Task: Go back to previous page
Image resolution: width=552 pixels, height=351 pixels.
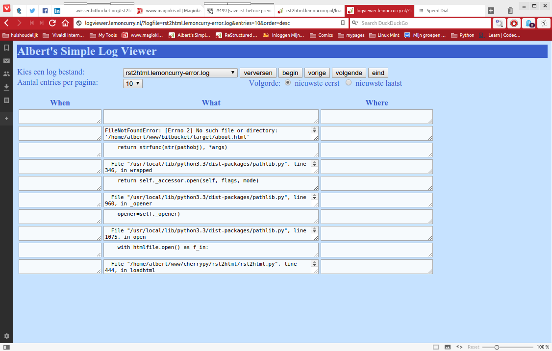Action: click(x=6, y=23)
